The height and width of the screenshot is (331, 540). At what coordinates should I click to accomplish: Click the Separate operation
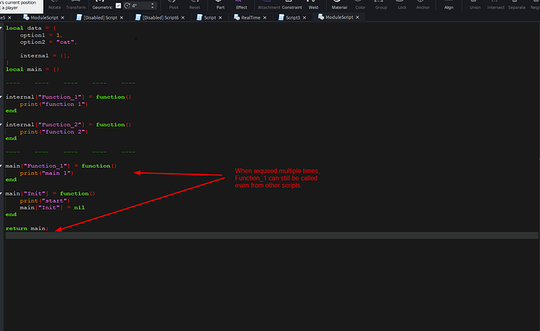coord(516,5)
